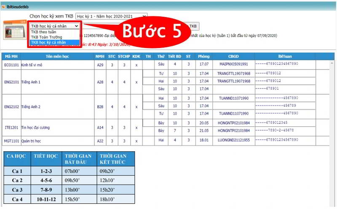Select highlighted 'TKB học kỳ cá nhân' option
337x219 pixels.
48,43
